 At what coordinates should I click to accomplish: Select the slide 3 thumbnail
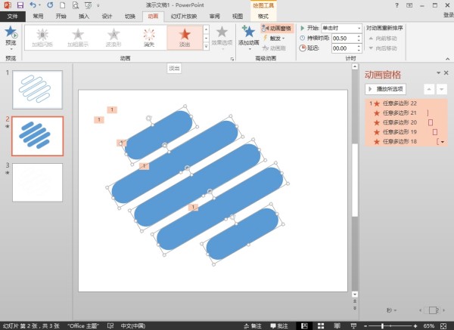[x=38, y=182]
